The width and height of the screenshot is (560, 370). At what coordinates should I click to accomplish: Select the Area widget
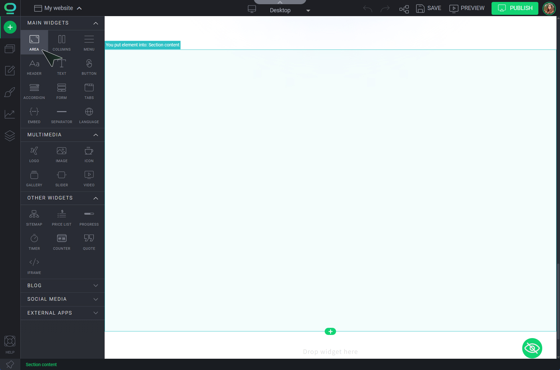point(34,43)
